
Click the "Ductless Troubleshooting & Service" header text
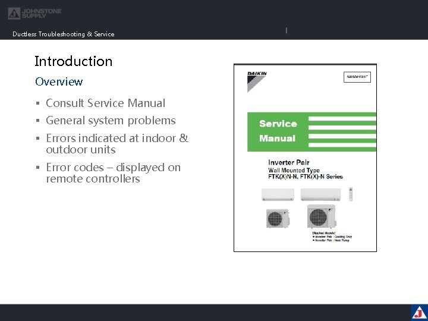coord(64,34)
